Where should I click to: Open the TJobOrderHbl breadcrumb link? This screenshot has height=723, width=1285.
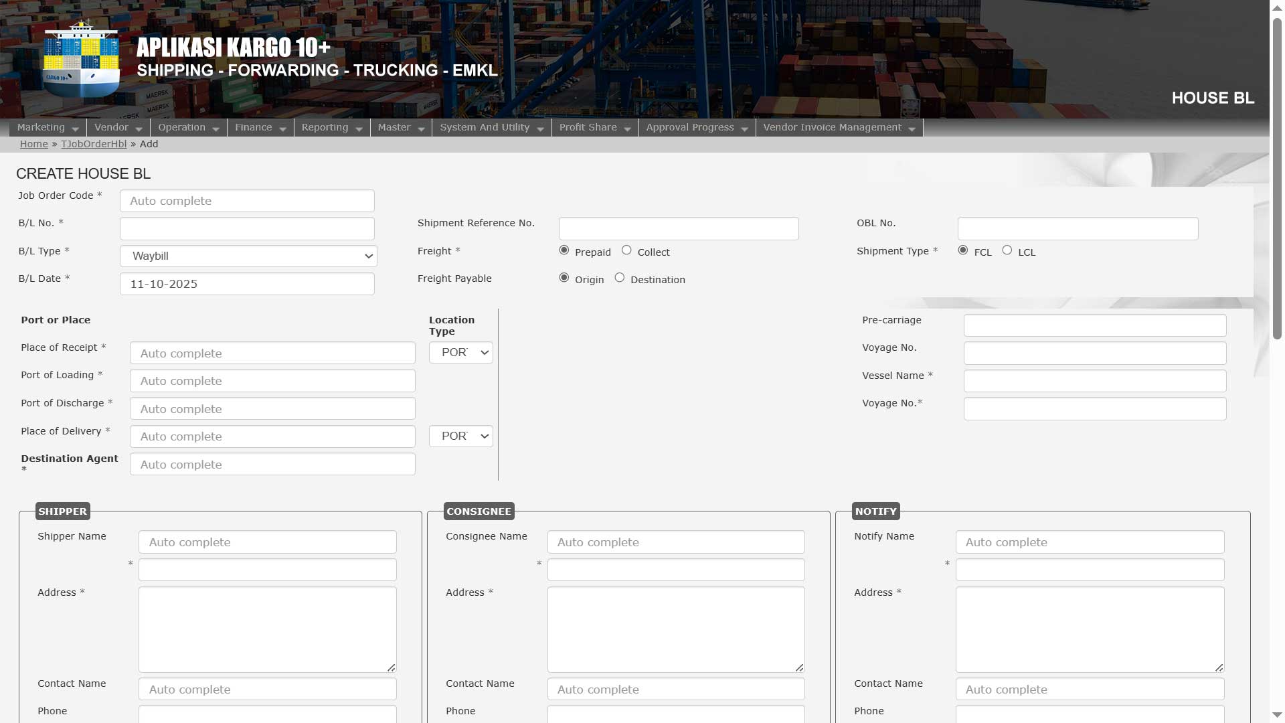tap(94, 144)
